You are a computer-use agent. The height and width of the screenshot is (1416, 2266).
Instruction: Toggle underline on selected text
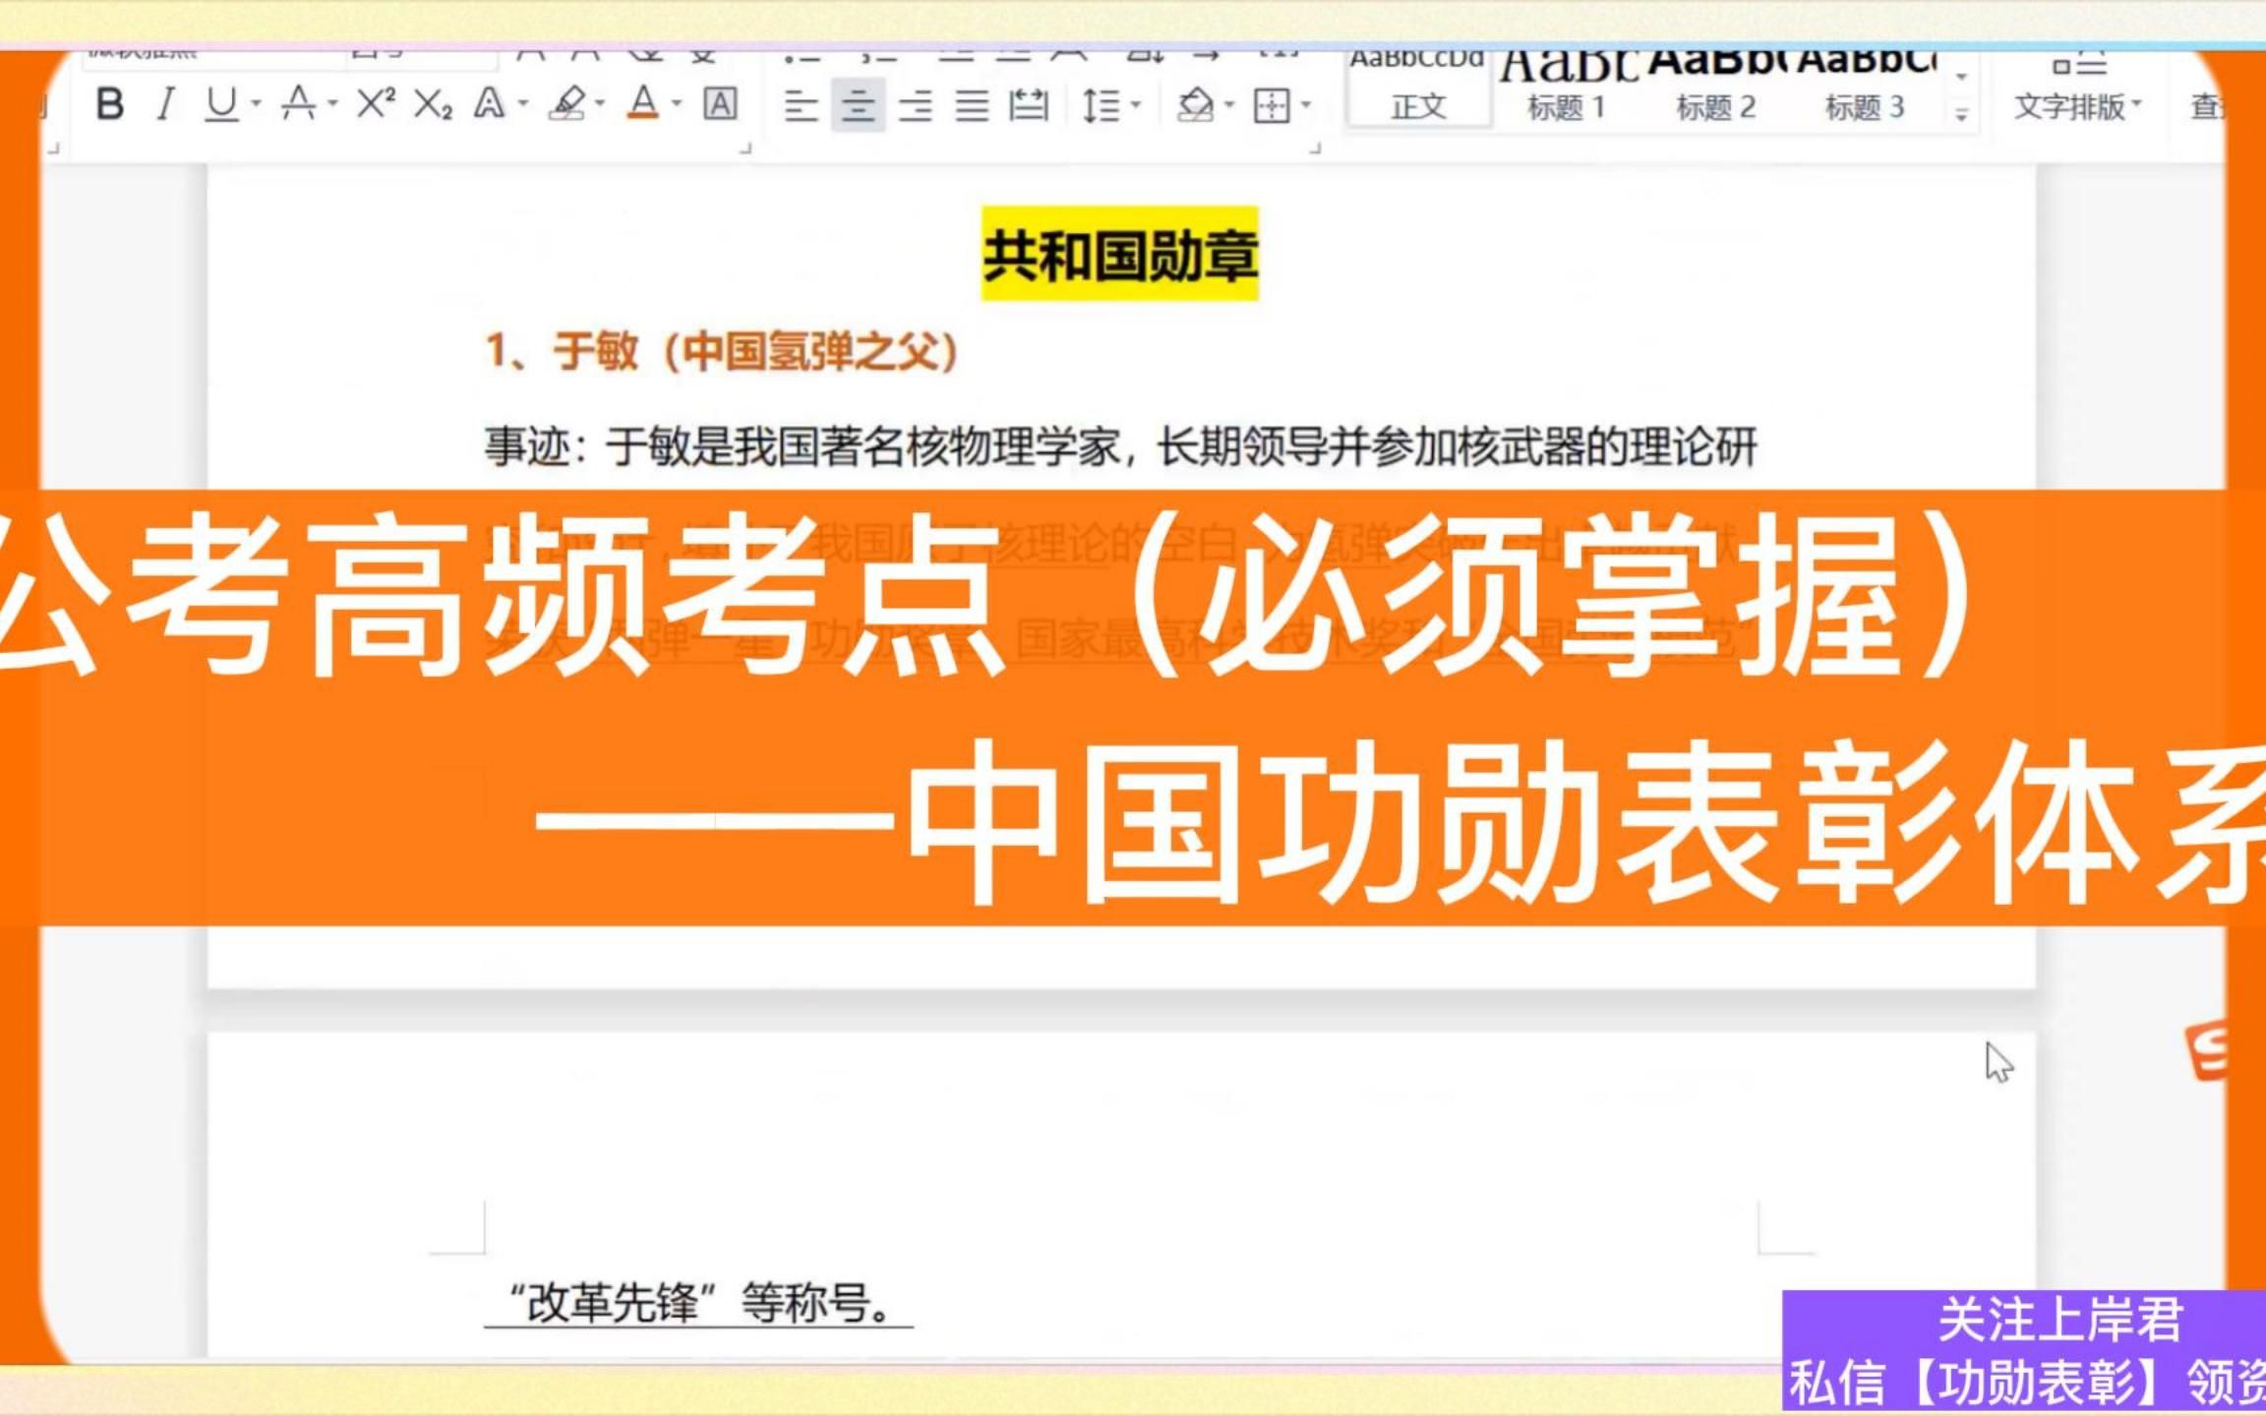(x=222, y=103)
